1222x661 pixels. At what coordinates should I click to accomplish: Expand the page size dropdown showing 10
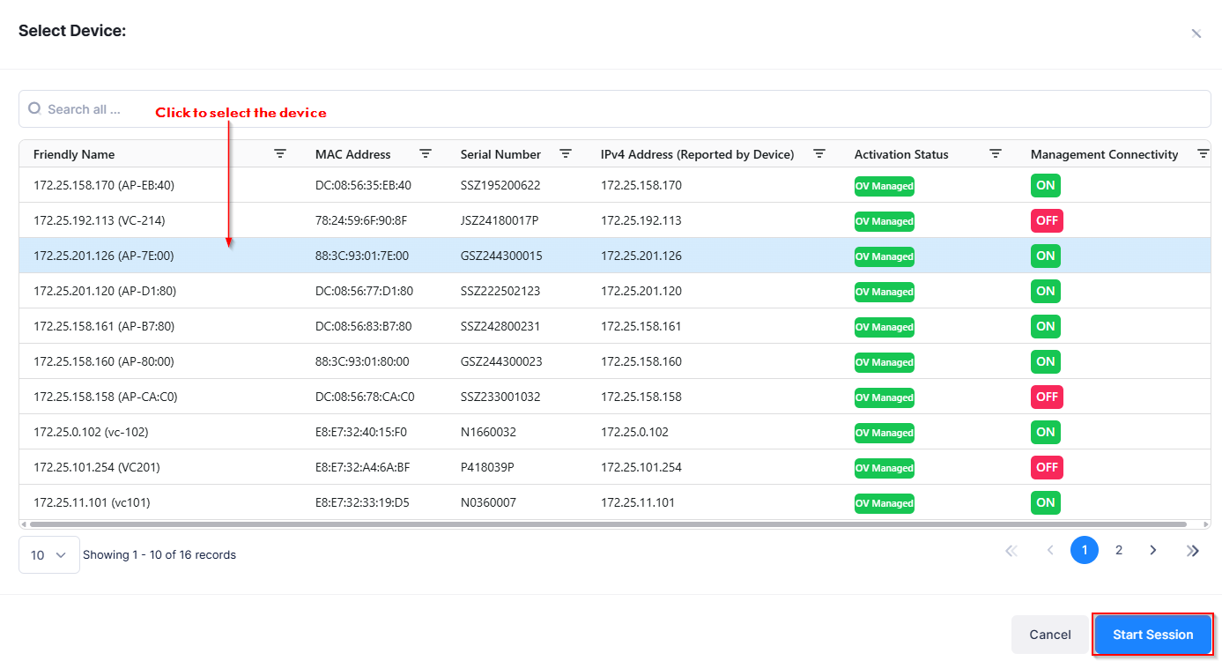click(x=49, y=555)
